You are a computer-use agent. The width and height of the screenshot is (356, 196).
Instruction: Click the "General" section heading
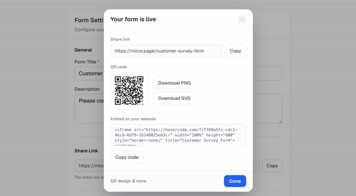pos(83,50)
